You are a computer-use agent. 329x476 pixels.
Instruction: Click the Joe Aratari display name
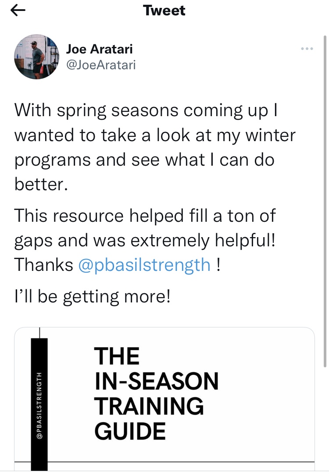99,49
